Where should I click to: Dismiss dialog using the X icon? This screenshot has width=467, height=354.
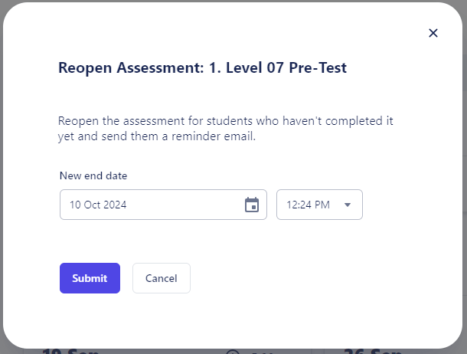[433, 33]
